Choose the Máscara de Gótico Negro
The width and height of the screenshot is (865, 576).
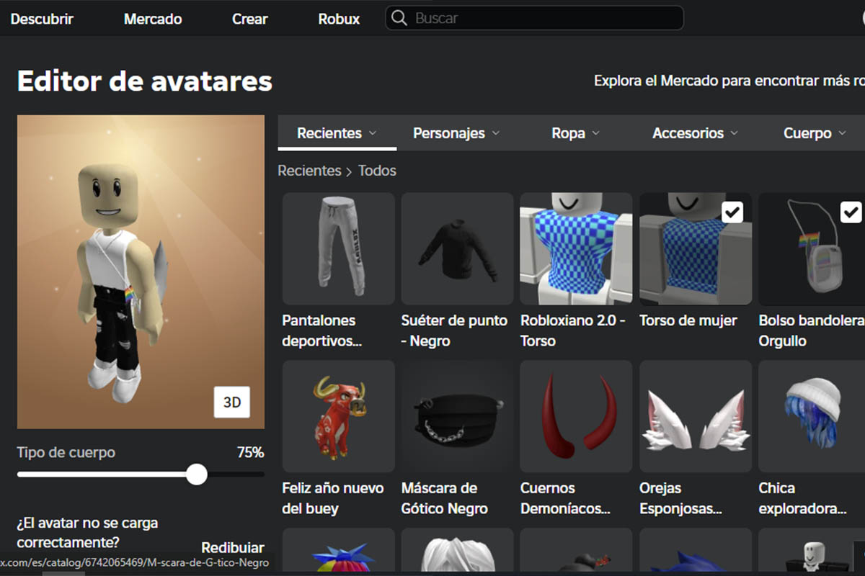click(456, 416)
